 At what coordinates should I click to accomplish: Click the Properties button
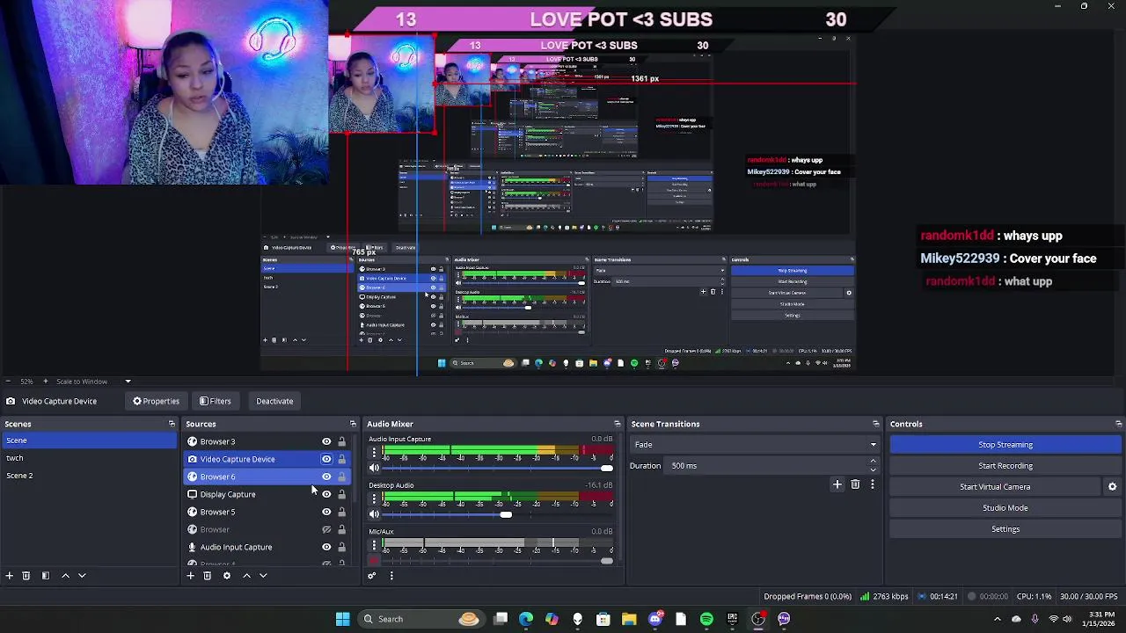156,401
